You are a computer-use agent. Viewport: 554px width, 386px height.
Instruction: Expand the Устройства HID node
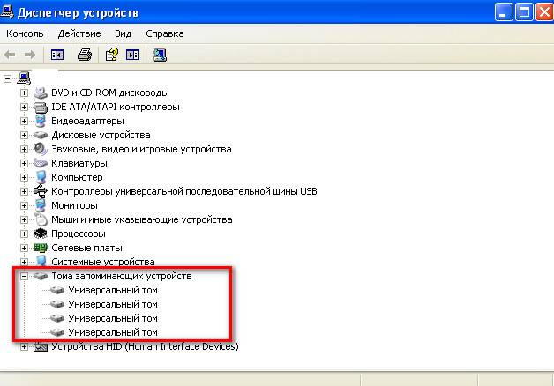point(24,347)
